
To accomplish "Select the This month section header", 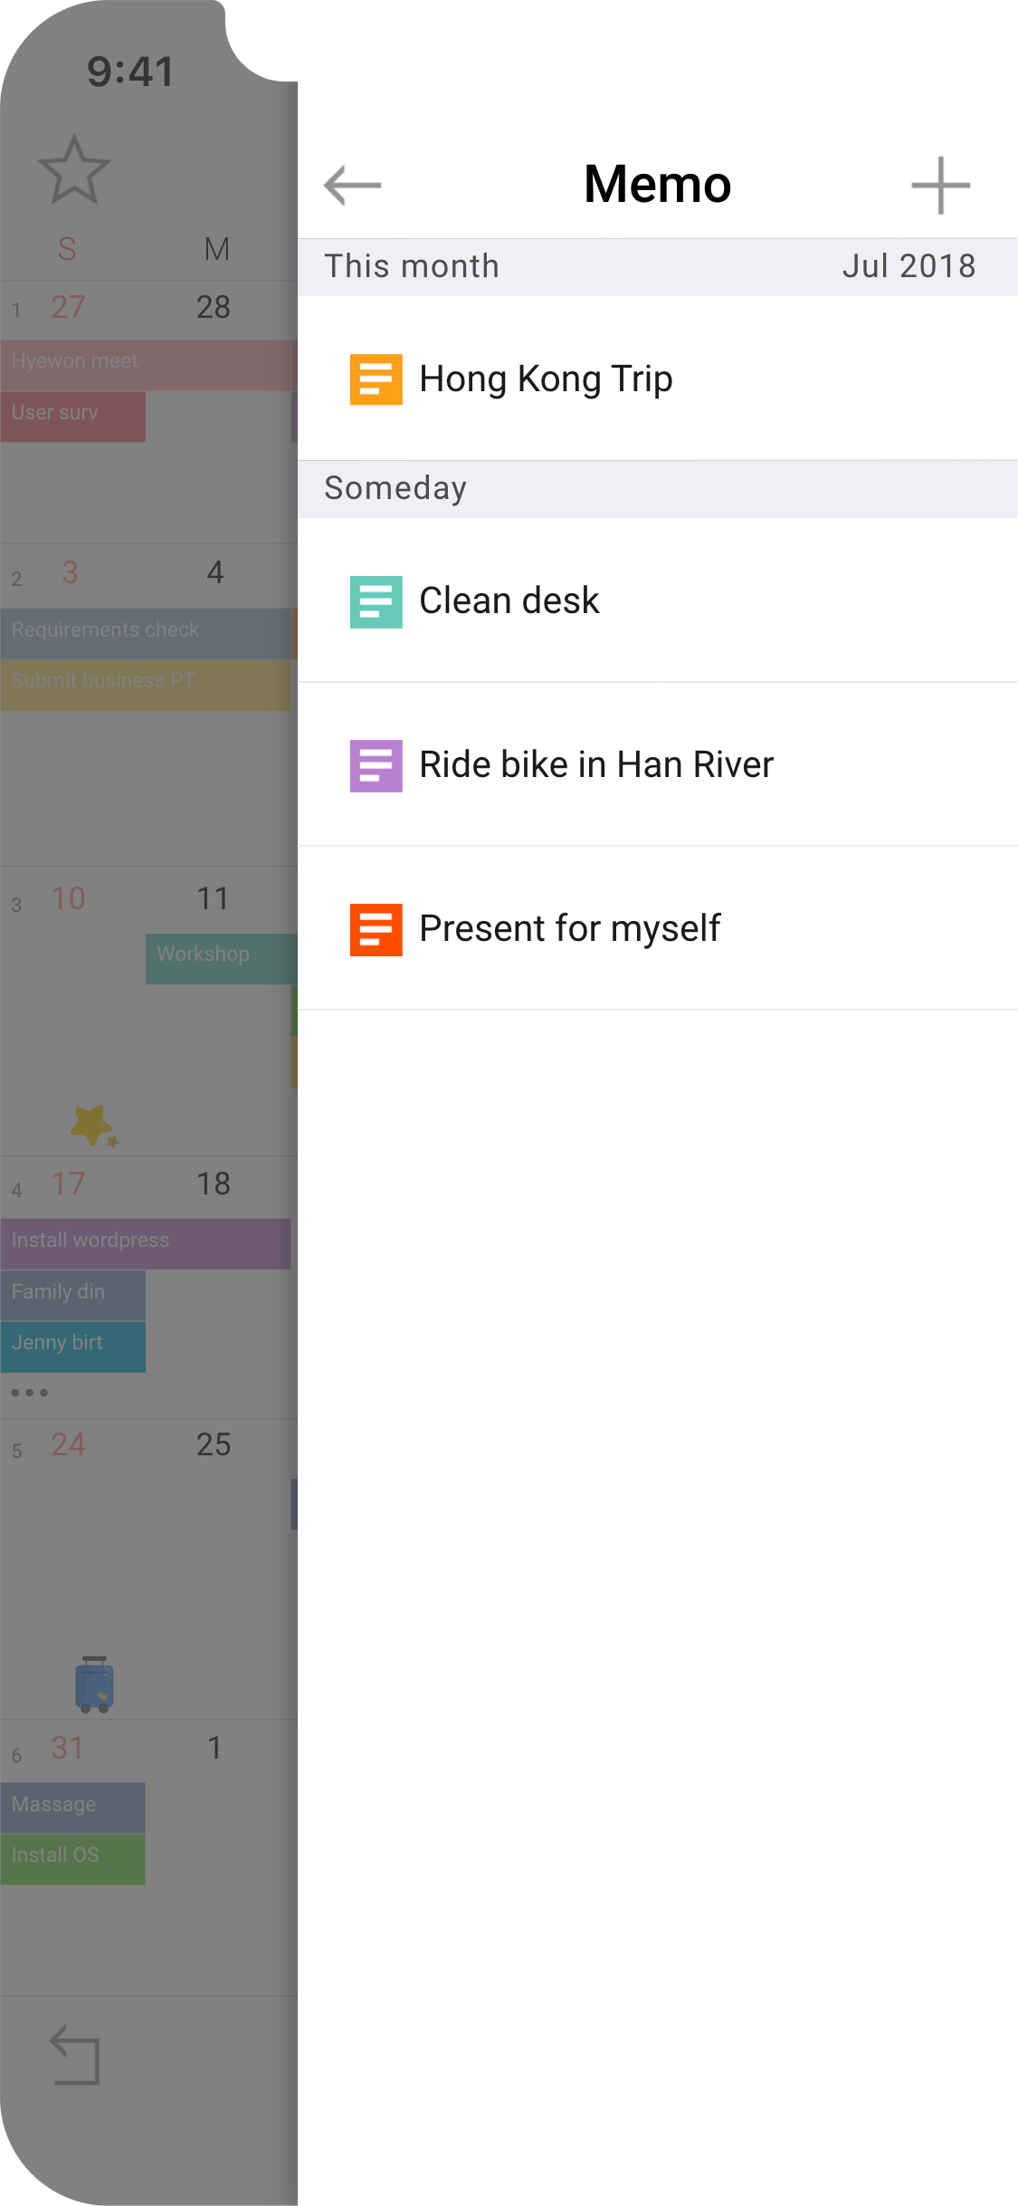I will (x=412, y=266).
